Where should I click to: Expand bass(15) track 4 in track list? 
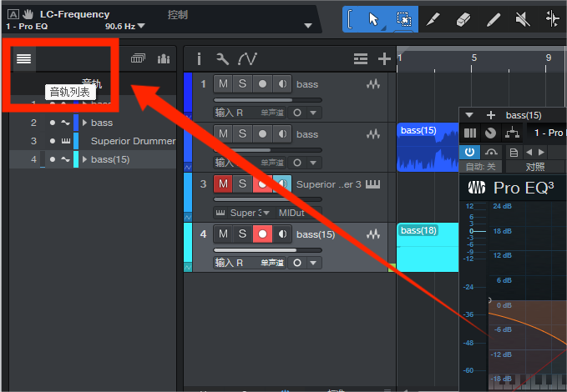pyautogui.click(x=84, y=159)
